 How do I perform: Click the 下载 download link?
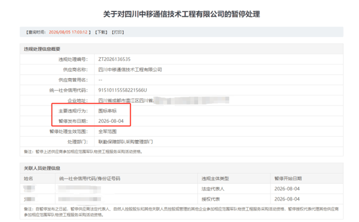pos(101,32)
